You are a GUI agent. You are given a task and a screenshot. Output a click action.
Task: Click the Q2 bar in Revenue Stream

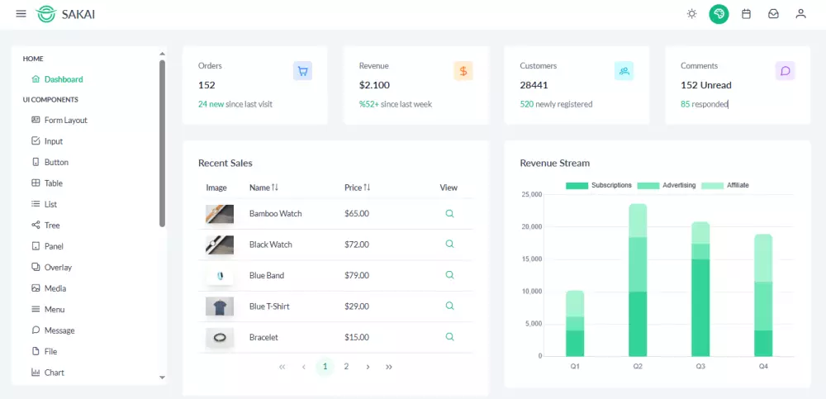[638, 280]
